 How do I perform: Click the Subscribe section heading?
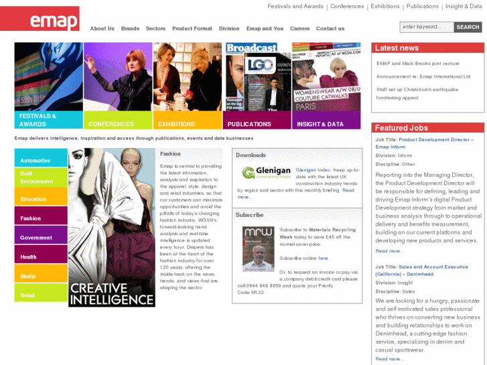pyautogui.click(x=249, y=215)
